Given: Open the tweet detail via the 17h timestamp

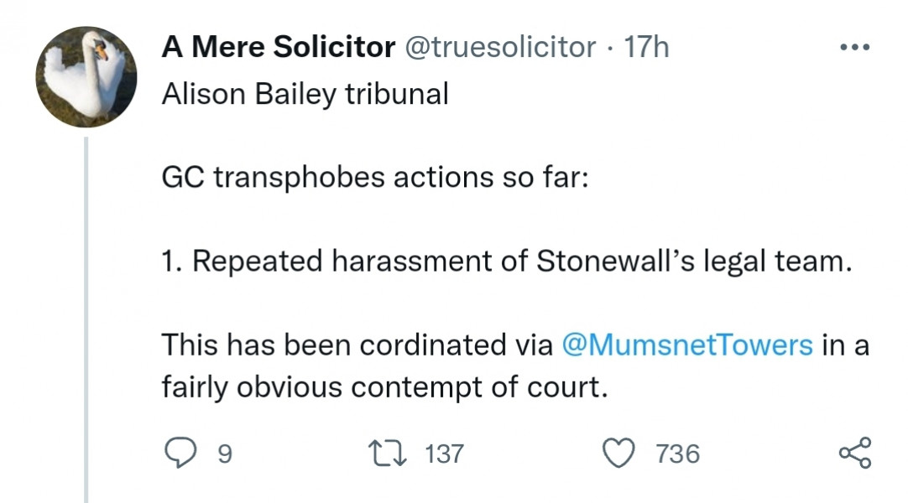Looking at the screenshot, I should 649,47.
